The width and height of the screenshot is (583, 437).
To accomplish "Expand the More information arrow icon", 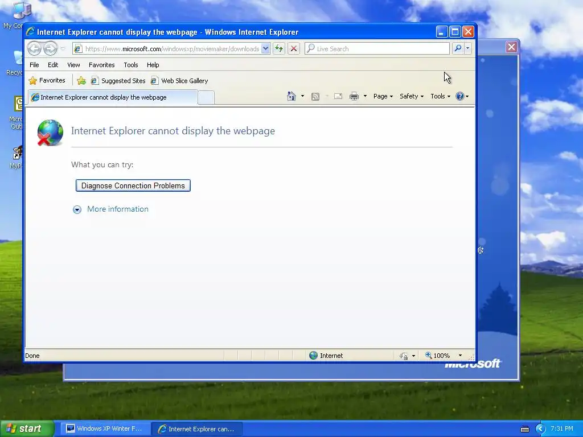I will click(77, 209).
